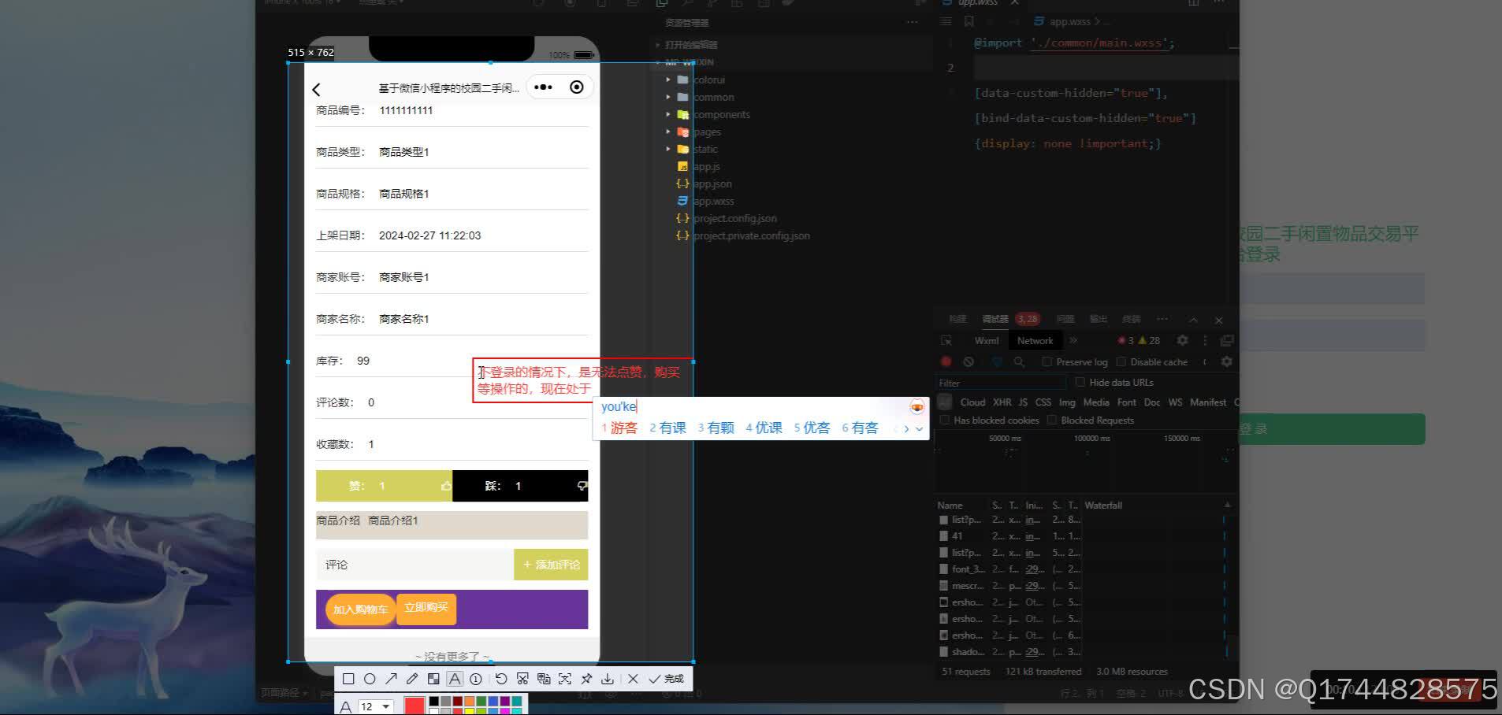Viewport: 1502px width, 715px height.
Task: Select the arrow annotation tool
Action: 391,679
